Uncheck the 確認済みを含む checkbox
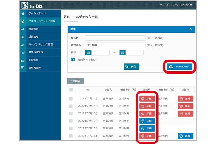 (73, 60)
